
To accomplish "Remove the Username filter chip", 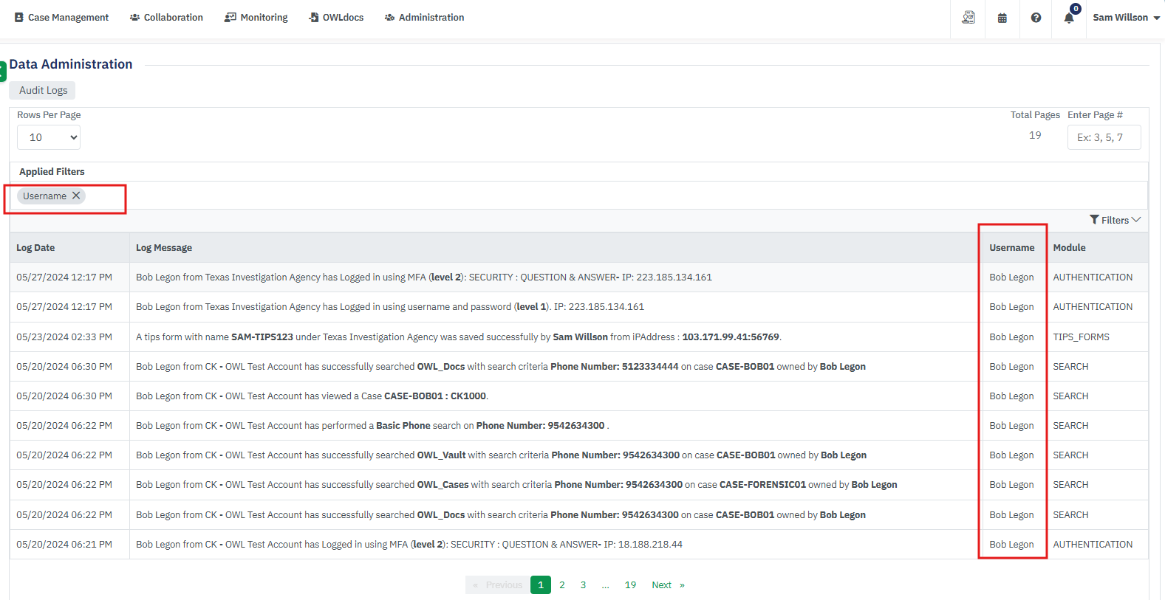I will point(76,196).
